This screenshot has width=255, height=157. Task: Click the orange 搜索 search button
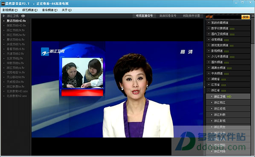click(246, 17)
